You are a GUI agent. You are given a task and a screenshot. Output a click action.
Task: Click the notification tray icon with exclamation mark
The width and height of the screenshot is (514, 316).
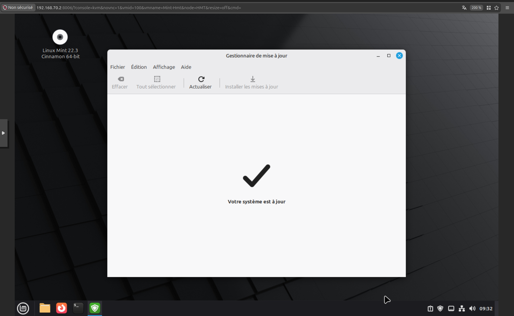tap(430, 309)
